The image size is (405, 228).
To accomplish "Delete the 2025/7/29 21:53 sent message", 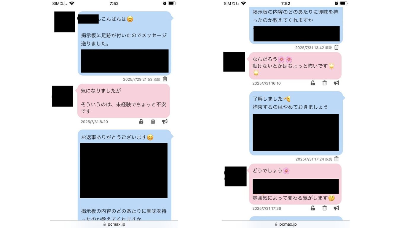I will pos(165,79).
